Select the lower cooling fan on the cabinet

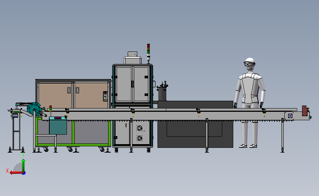click(139, 138)
